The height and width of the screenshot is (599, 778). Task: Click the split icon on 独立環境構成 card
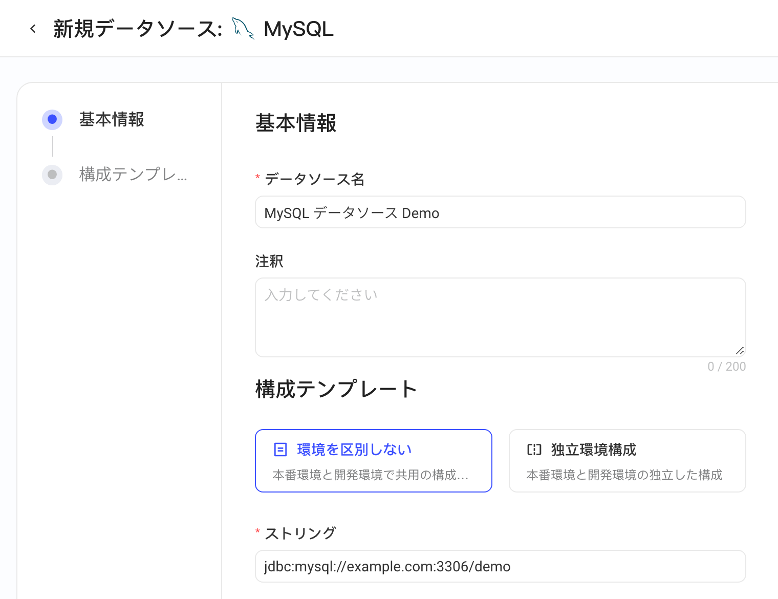point(534,450)
